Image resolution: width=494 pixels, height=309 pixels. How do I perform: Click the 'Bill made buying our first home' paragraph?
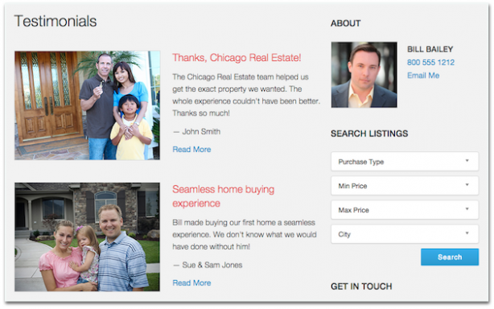(245, 235)
